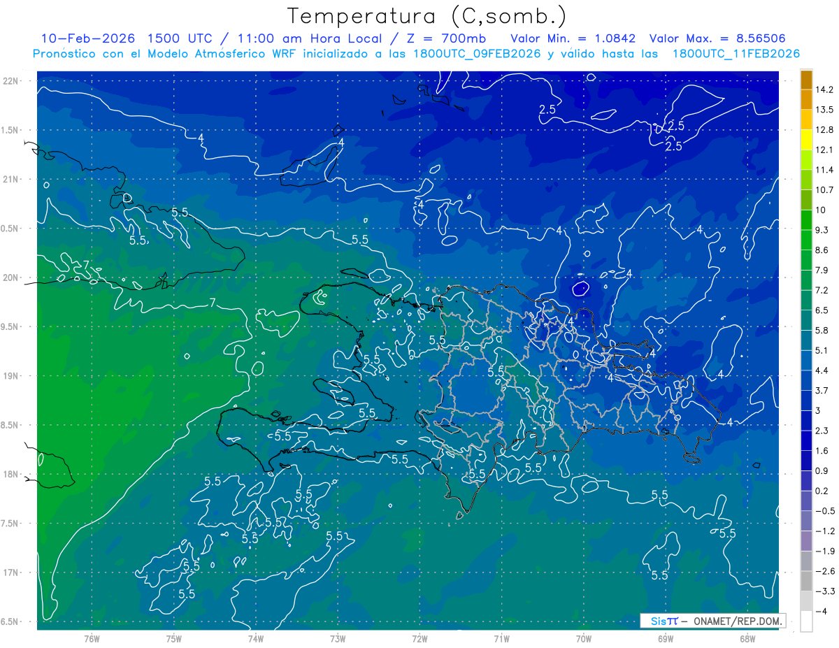Click the 5.1 colorbar legend value
The image size is (839, 648).
pyautogui.click(x=823, y=350)
